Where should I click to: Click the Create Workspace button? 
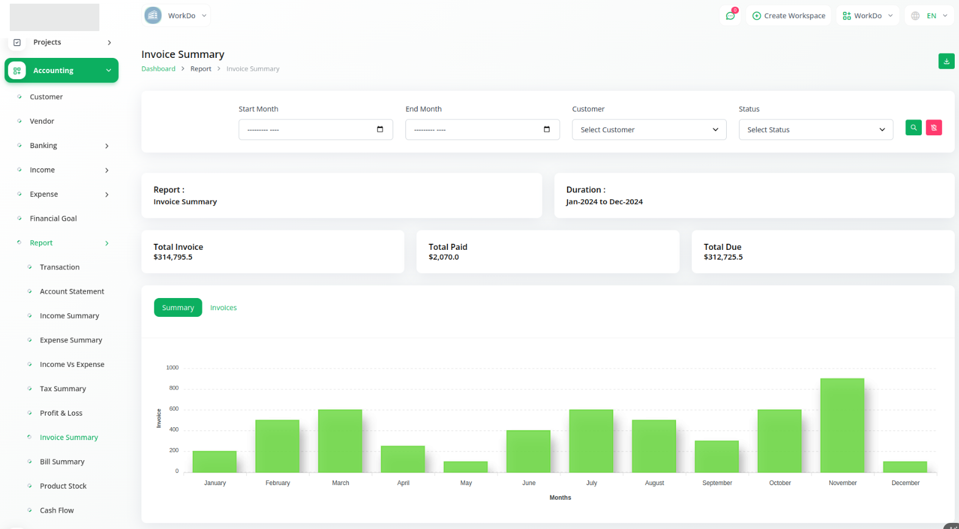pyautogui.click(x=788, y=16)
